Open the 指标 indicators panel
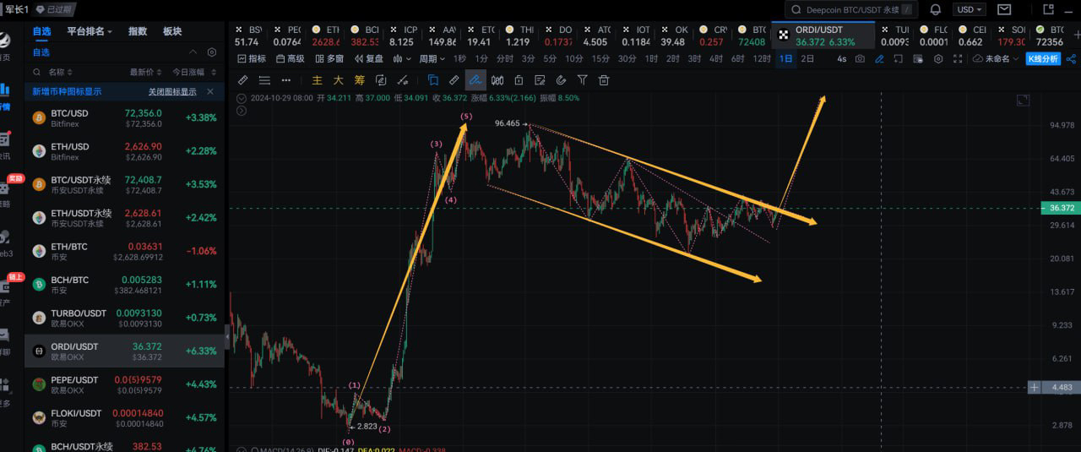The height and width of the screenshot is (452, 1081). (252, 59)
